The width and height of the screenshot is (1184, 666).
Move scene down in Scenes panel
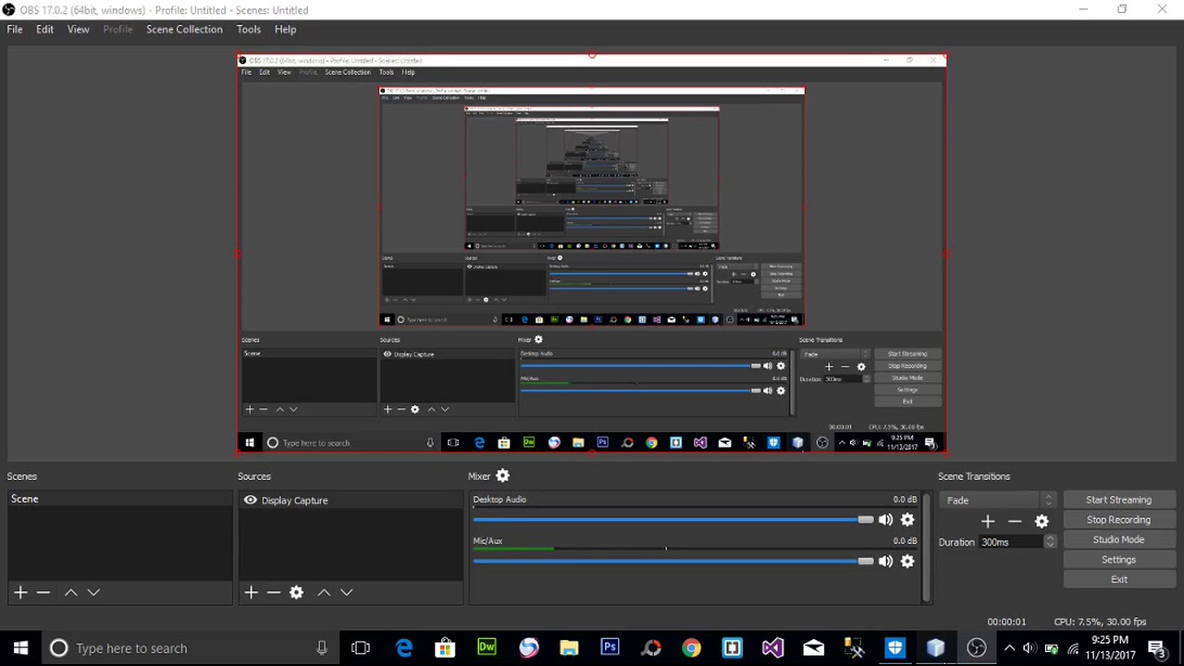coord(93,592)
